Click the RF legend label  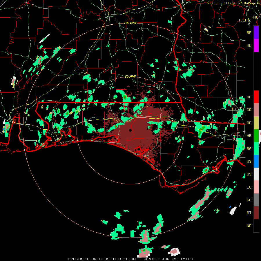[249, 32]
